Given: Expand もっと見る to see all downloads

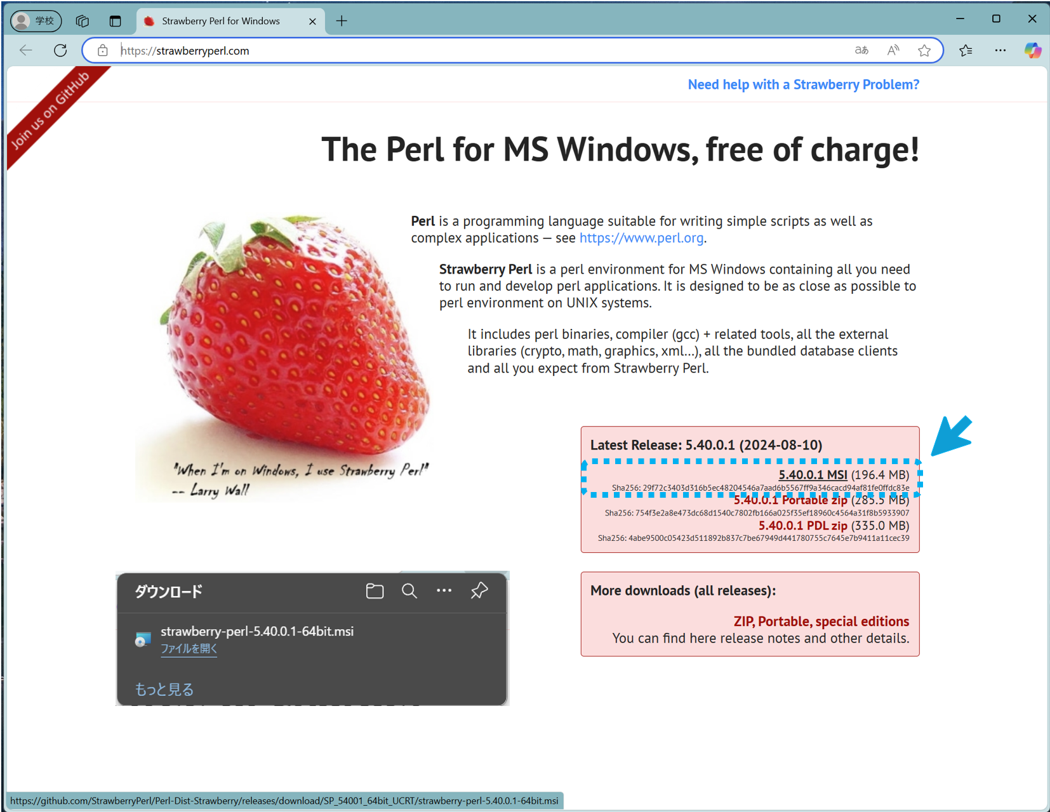Looking at the screenshot, I should pyautogui.click(x=164, y=689).
